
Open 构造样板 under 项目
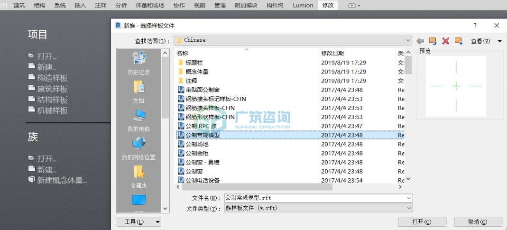(x=52, y=78)
